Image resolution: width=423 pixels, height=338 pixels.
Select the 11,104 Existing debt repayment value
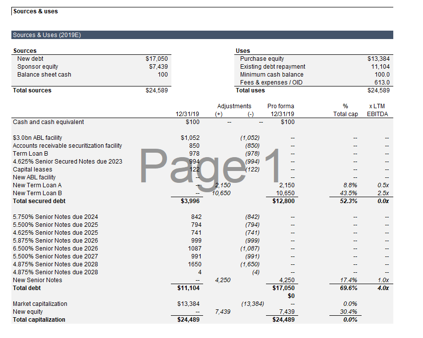pos(380,67)
